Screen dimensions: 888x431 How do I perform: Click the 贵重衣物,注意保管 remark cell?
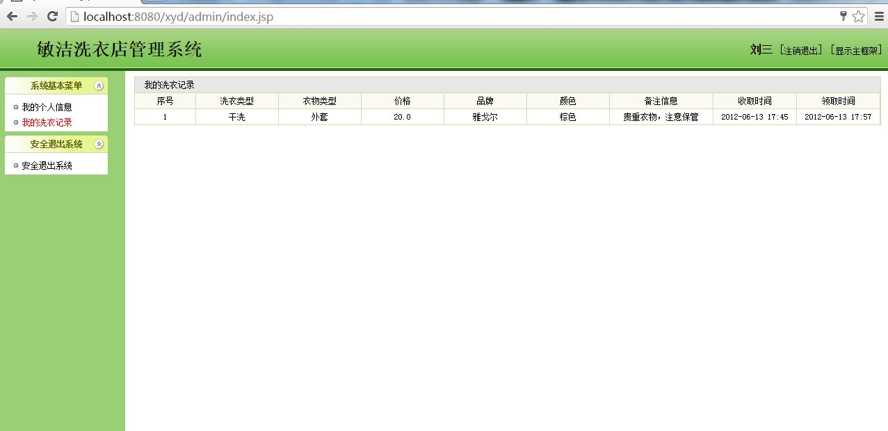pyautogui.click(x=661, y=117)
